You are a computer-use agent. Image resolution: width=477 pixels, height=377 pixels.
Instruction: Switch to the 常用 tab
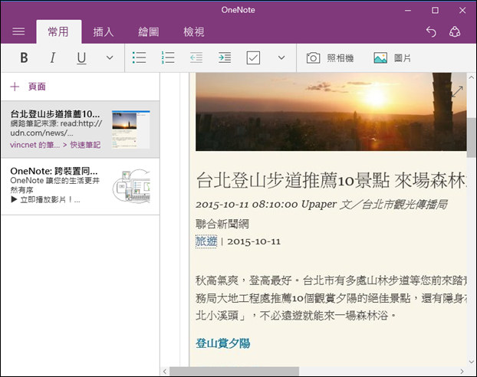[59, 32]
